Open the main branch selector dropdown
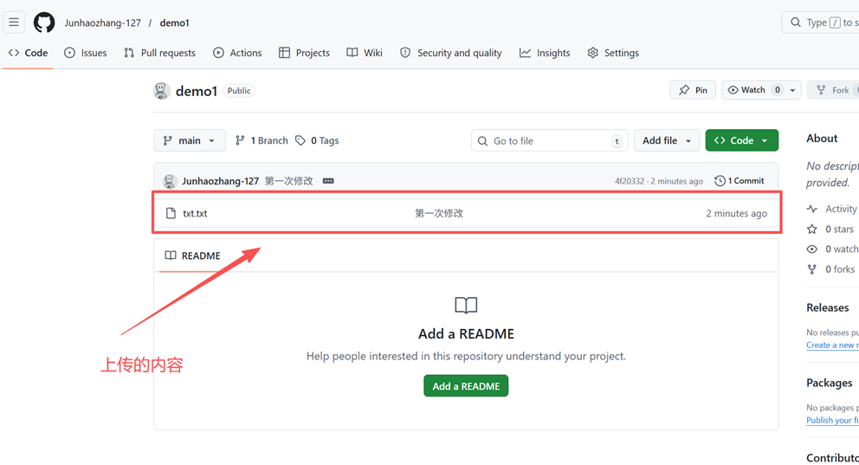Screen dimensions: 859x465 pos(189,141)
